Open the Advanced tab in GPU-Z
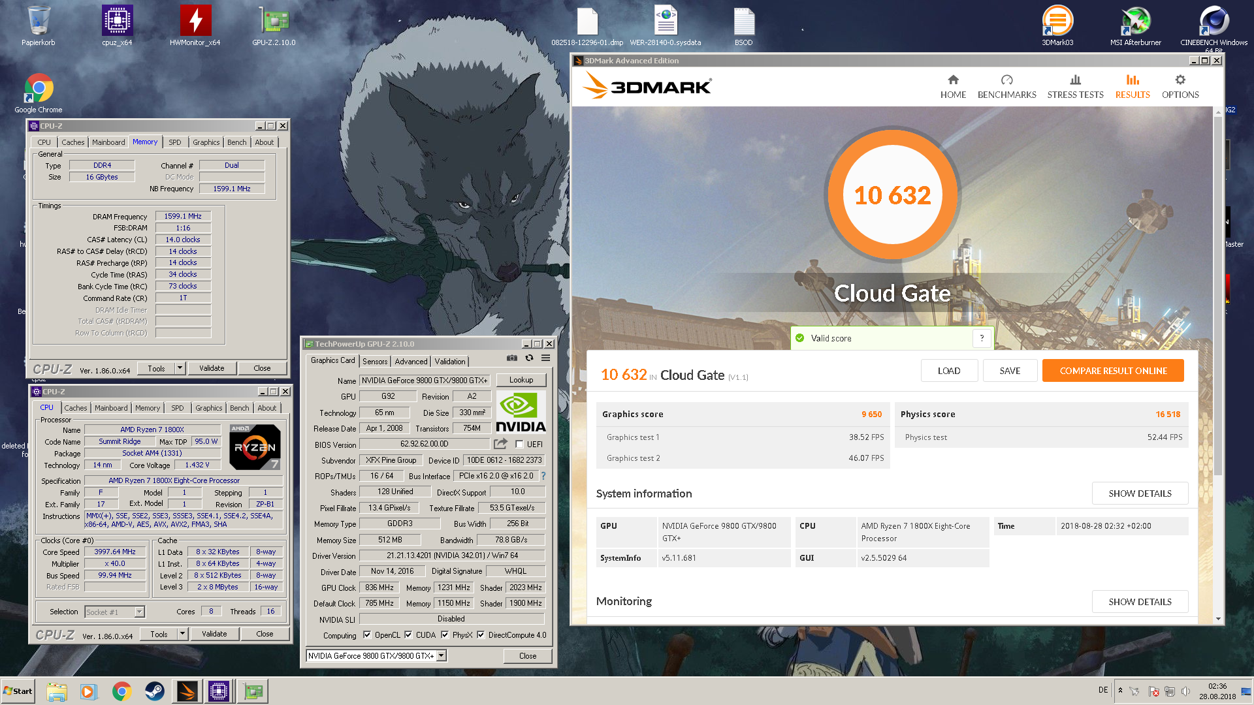The height and width of the screenshot is (705, 1254). 411,362
